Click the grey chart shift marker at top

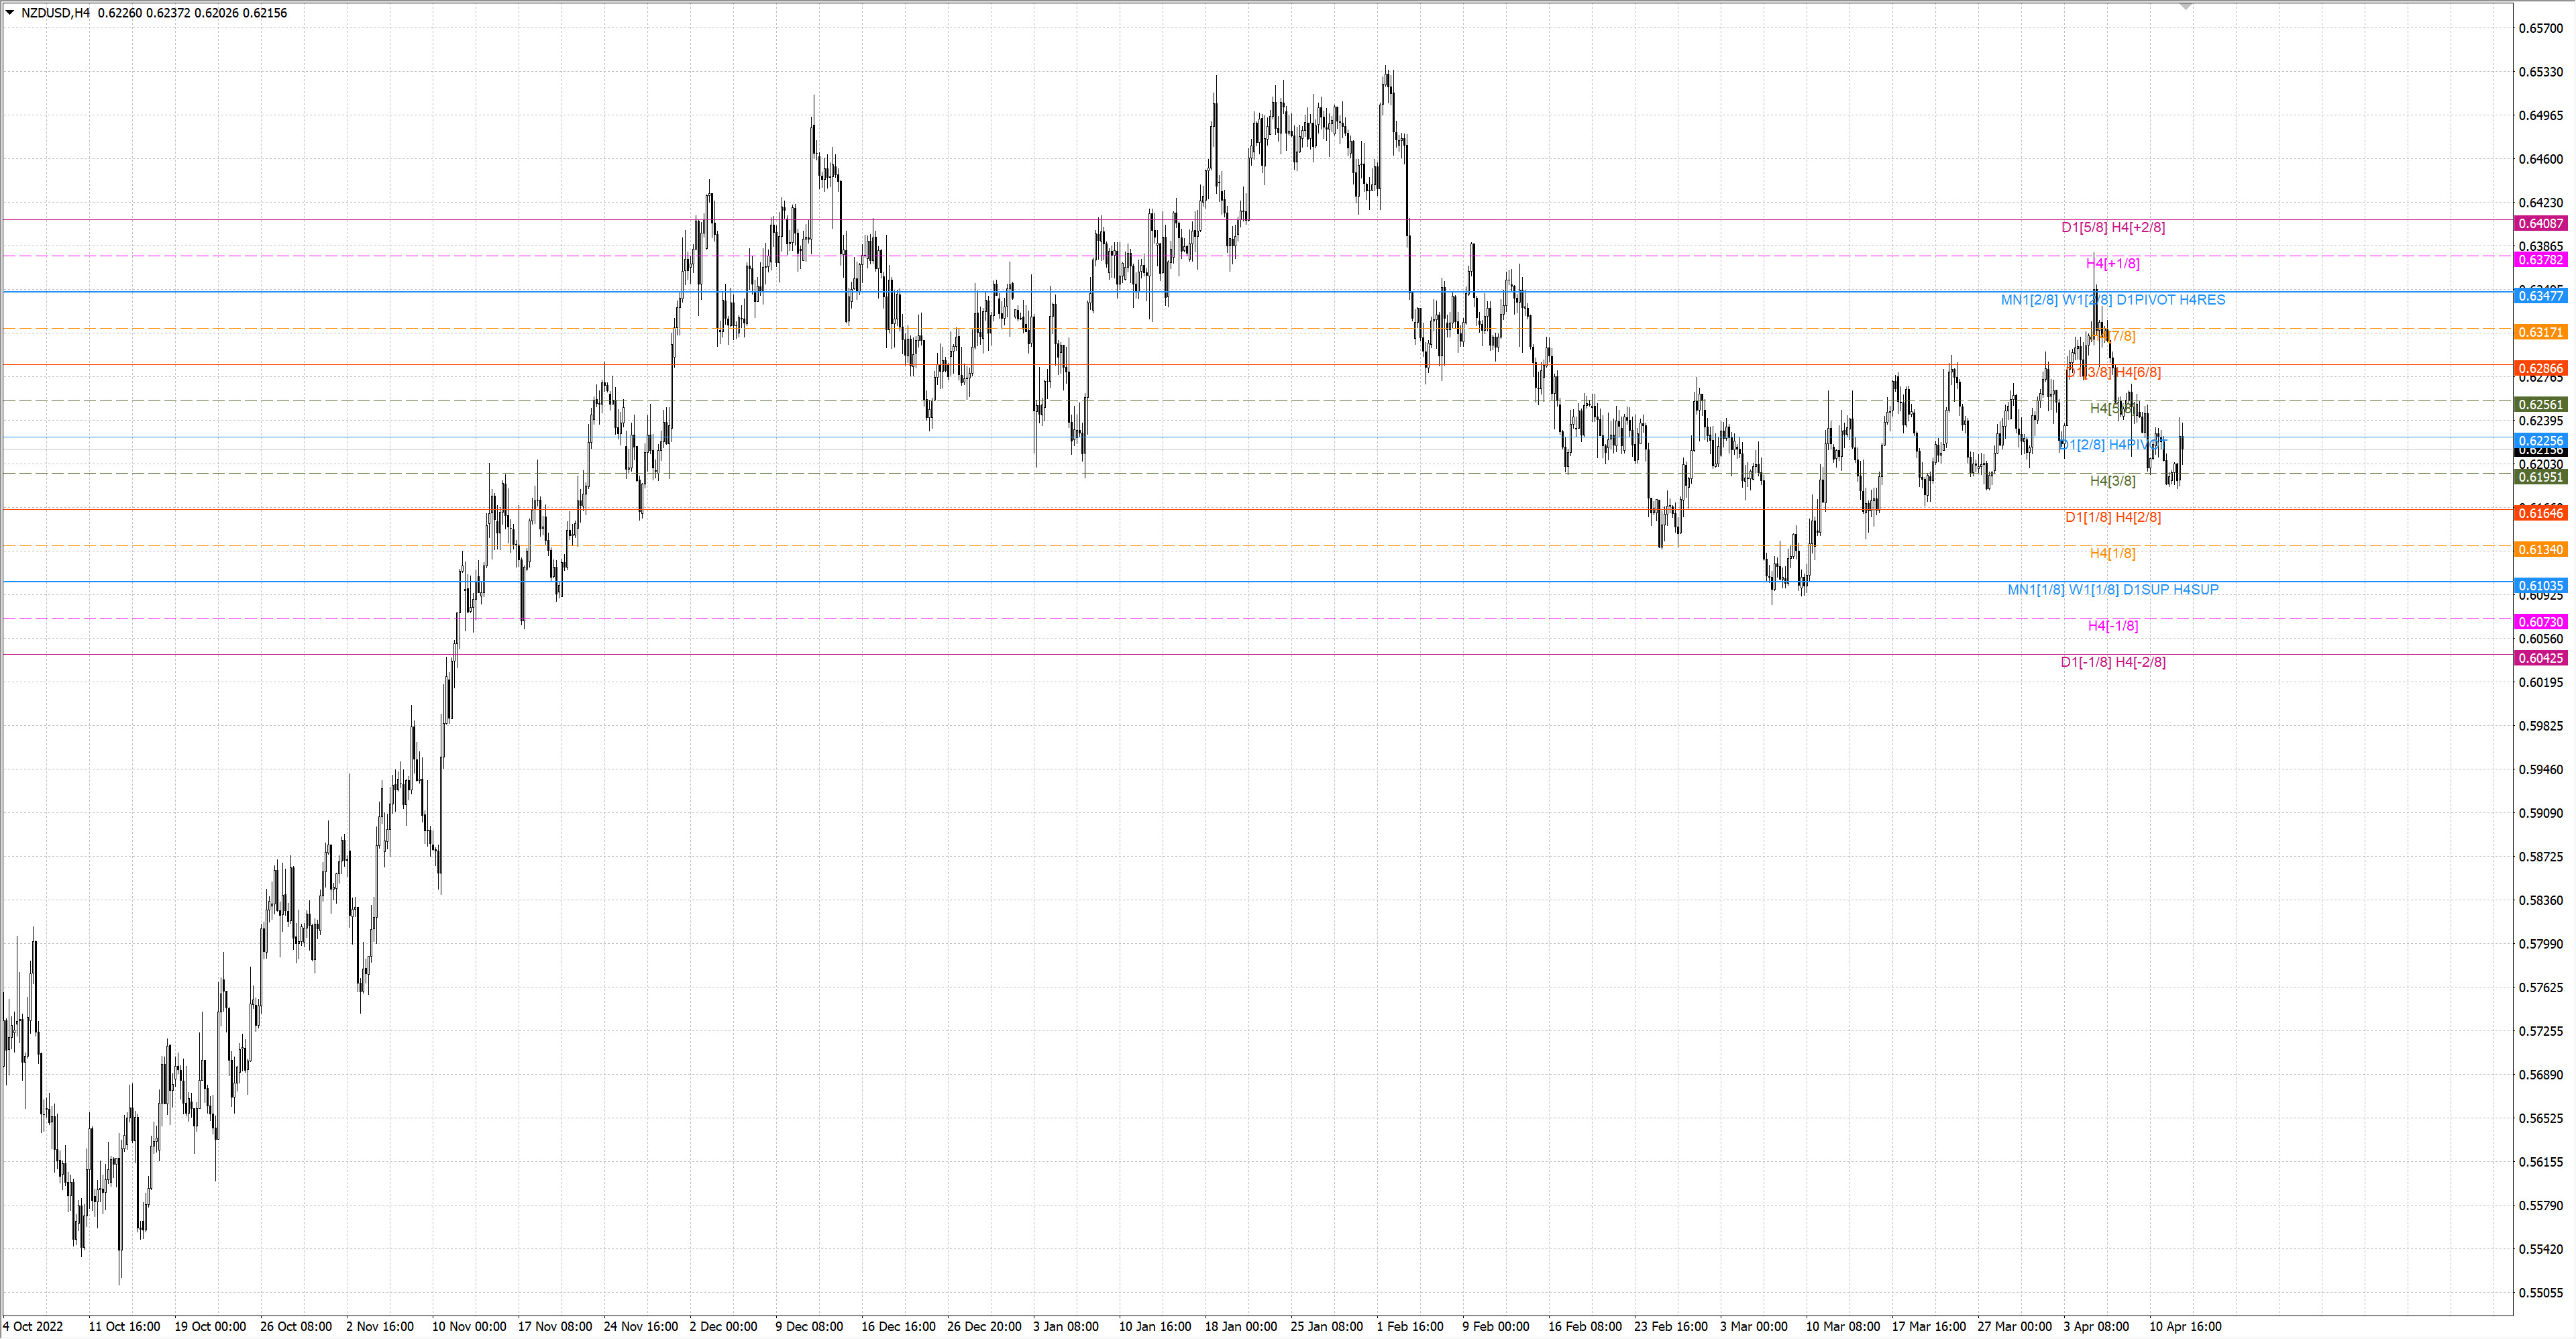[x=2185, y=7]
